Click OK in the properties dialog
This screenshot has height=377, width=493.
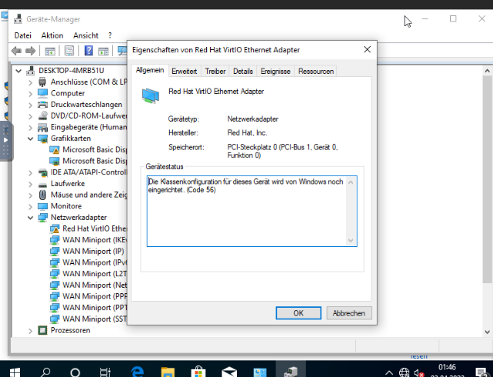pos(298,313)
